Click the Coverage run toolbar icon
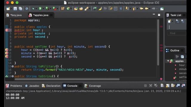The image size is (191, 107). click(47, 9)
